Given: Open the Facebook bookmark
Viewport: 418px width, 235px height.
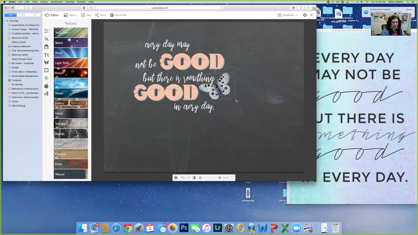Looking at the screenshot, I should tap(16, 80).
